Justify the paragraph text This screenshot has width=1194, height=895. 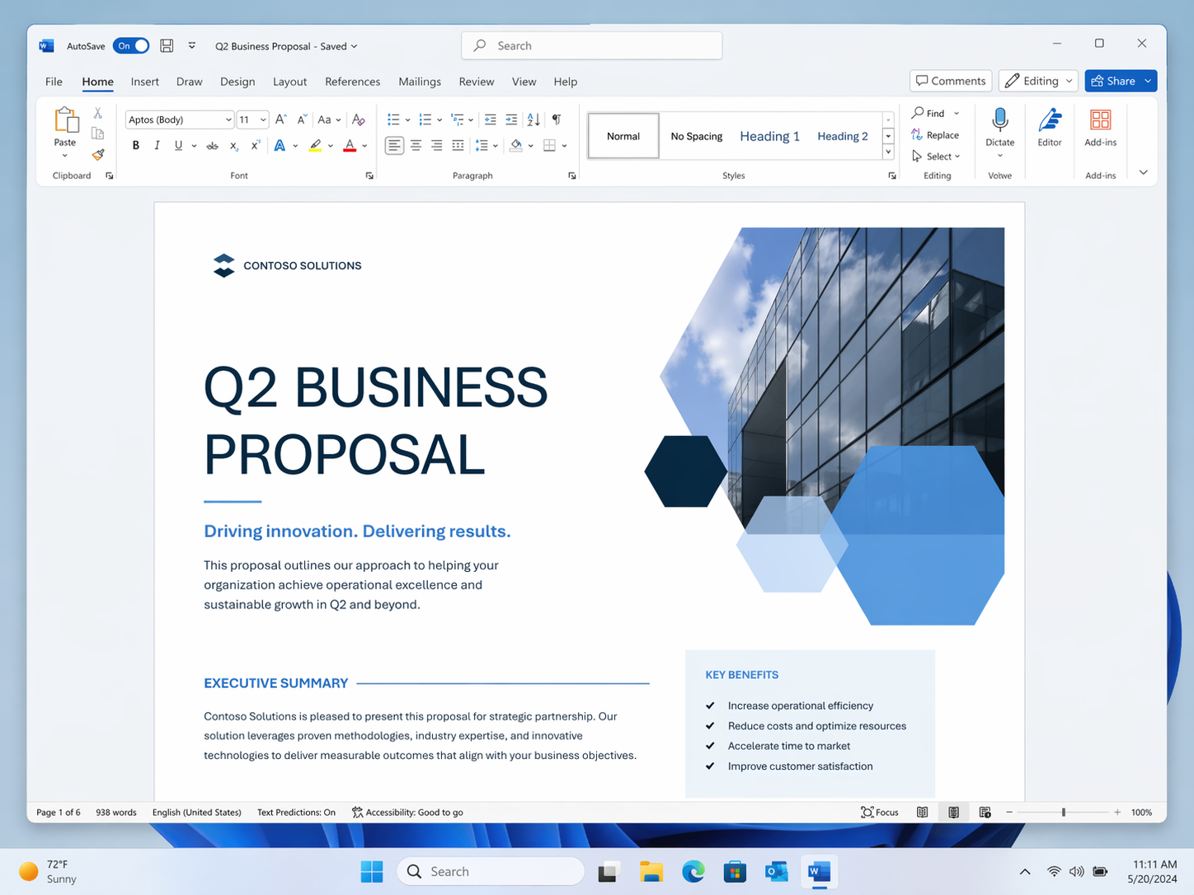pos(458,146)
